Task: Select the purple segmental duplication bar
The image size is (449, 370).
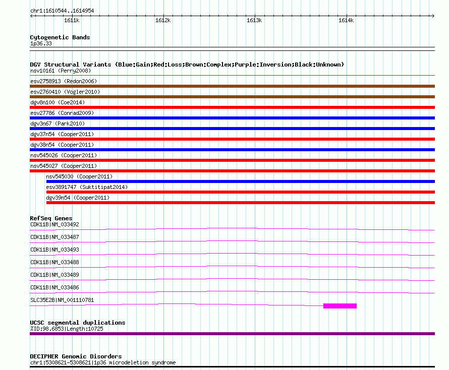Action: (232, 334)
